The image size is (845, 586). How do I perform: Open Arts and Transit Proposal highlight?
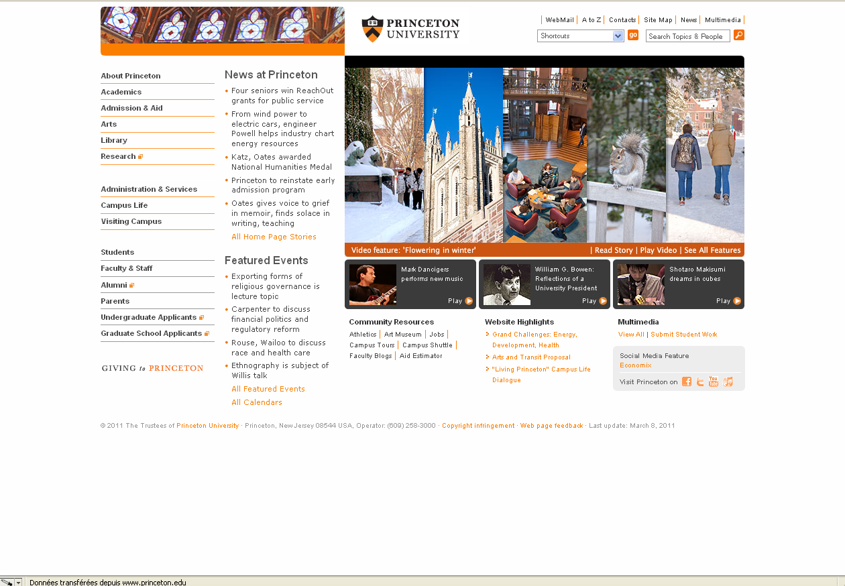531,357
